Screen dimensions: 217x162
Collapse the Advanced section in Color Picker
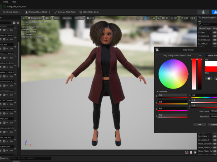(x=162, y=92)
